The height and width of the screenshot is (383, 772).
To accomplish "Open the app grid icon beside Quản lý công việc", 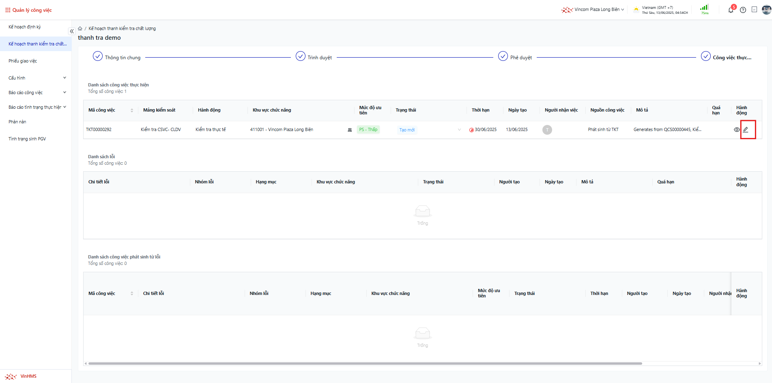I will click(x=8, y=10).
